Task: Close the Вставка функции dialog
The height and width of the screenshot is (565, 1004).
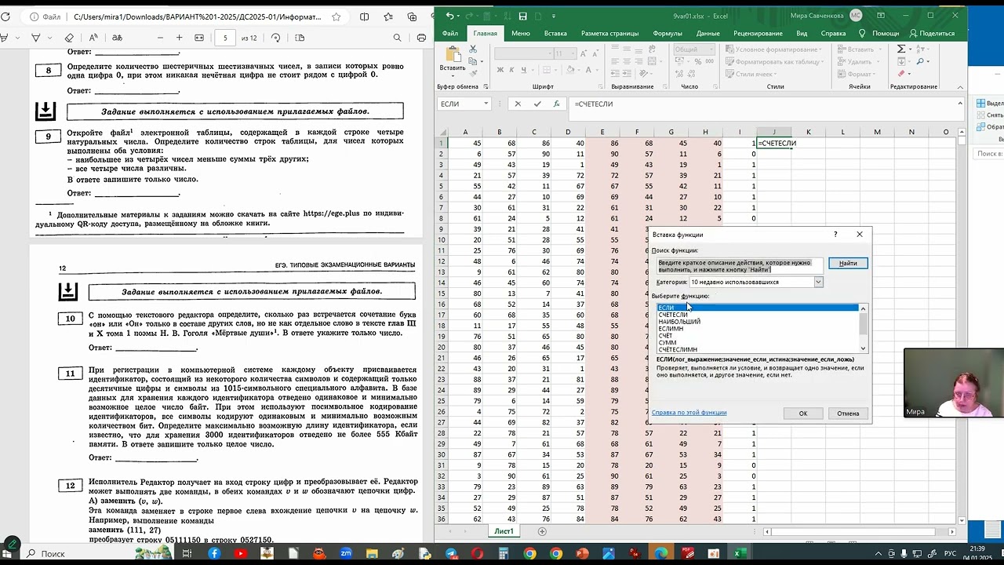Action: point(860,234)
